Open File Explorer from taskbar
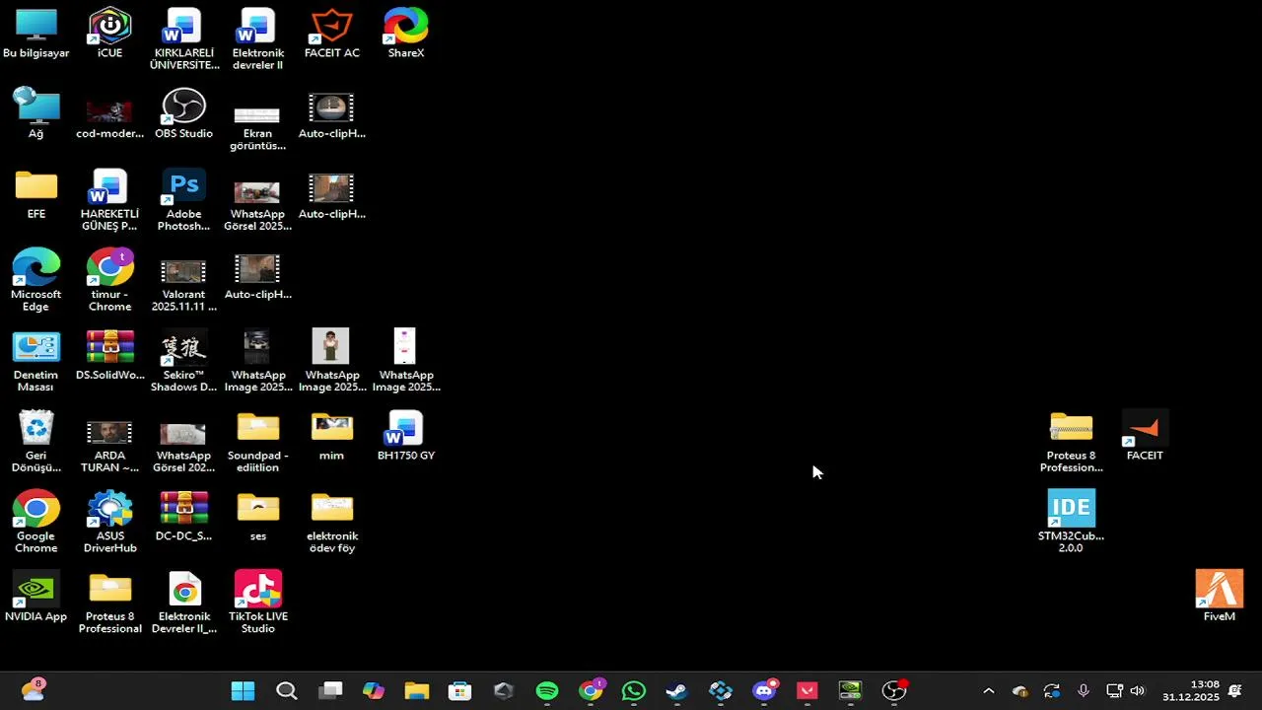The width and height of the screenshot is (1262, 710). coord(416,691)
